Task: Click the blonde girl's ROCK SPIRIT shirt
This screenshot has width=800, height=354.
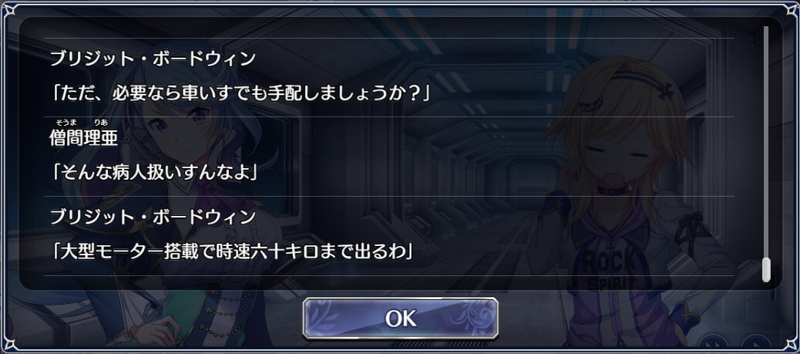Action: 610,268
